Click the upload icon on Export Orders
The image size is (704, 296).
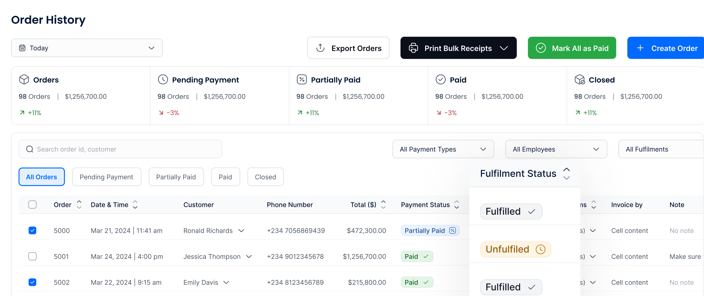tap(320, 48)
